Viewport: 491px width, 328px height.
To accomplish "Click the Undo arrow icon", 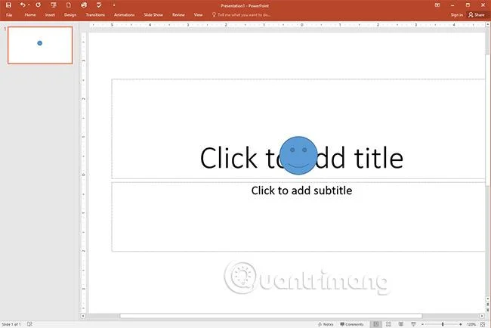I will pos(23,5).
